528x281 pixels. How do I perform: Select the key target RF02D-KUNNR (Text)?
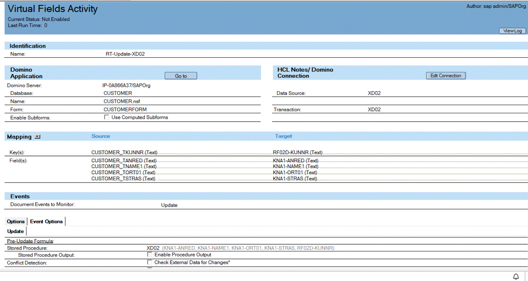pyautogui.click(x=298, y=152)
